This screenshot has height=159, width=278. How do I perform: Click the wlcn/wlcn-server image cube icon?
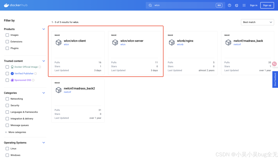tap(115, 42)
